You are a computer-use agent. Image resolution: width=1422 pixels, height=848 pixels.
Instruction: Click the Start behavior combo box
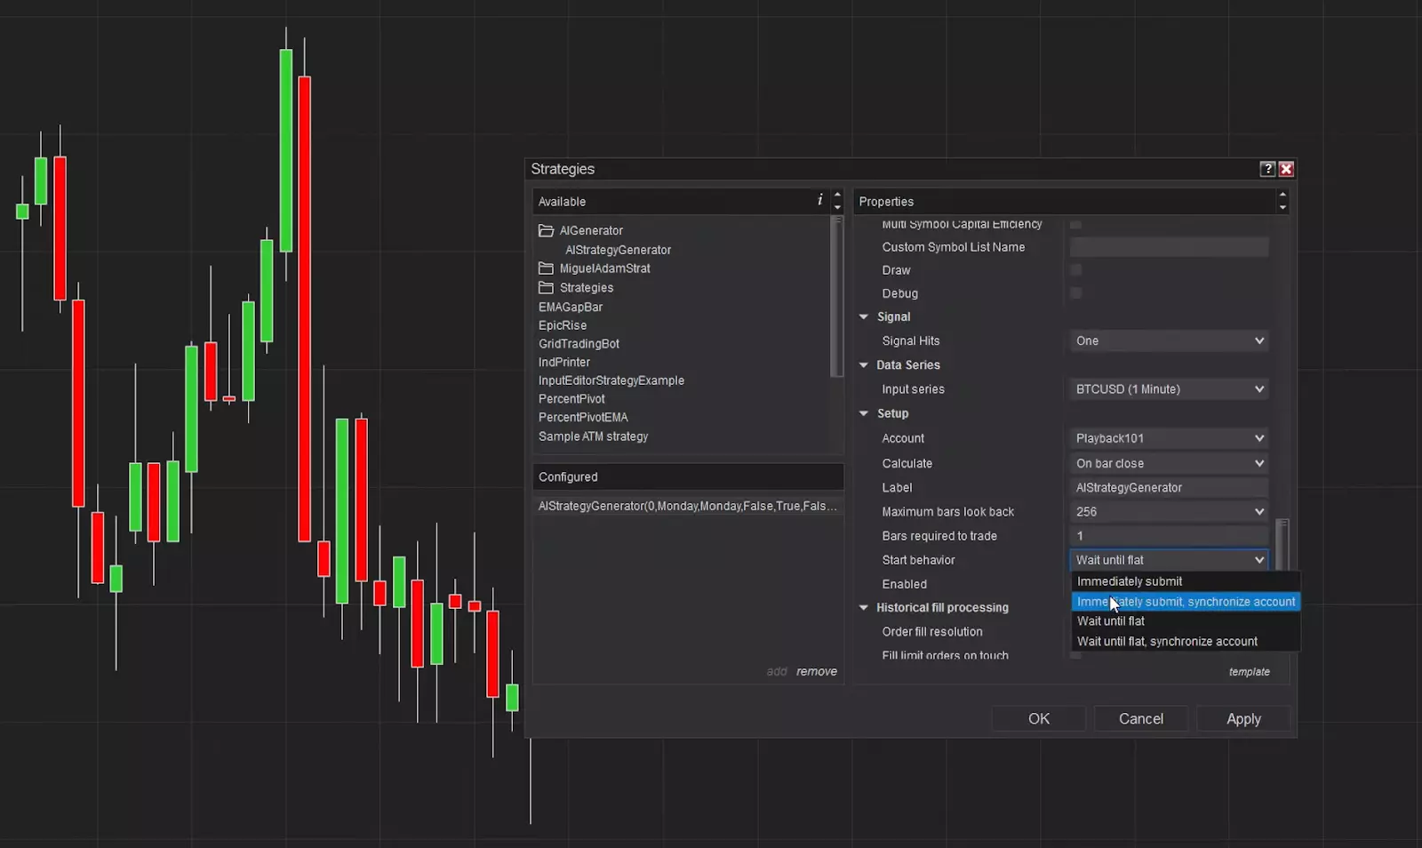coord(1170,560)
